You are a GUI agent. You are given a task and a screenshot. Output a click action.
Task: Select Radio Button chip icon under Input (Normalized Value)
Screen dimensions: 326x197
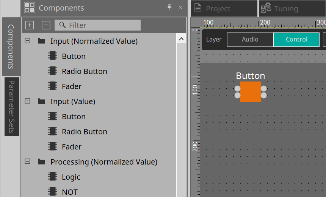pos(53,71)
